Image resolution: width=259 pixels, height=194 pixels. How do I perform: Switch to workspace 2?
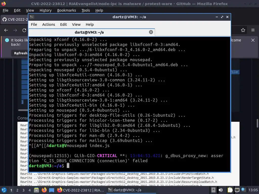point(17,190)
